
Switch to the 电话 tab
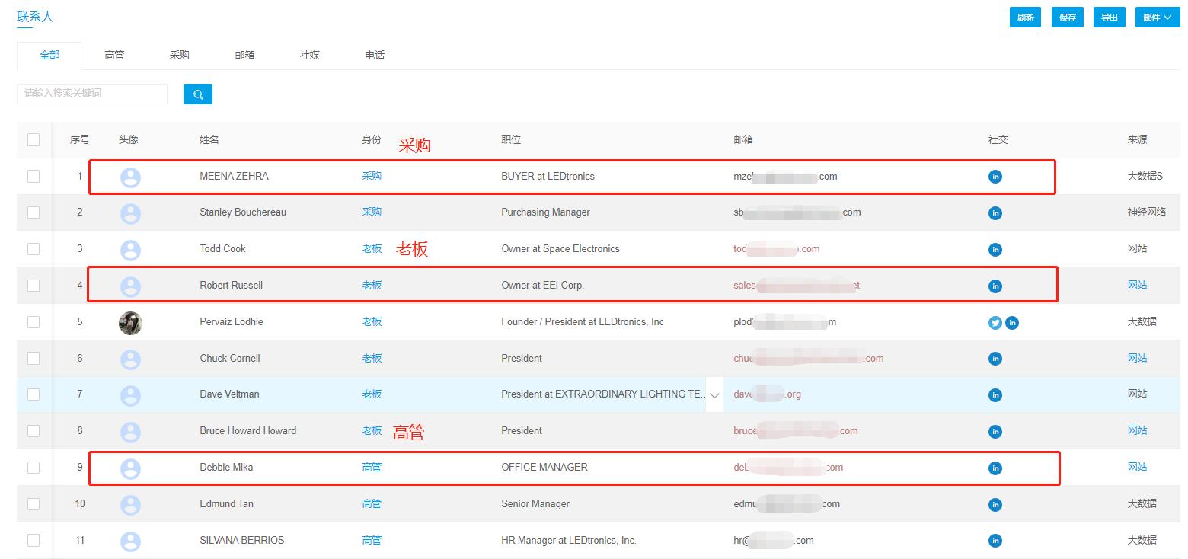tap(375, 55)
